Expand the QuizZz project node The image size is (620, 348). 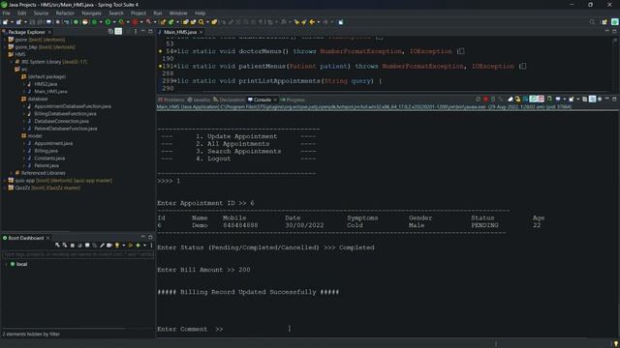coord(5,188)
